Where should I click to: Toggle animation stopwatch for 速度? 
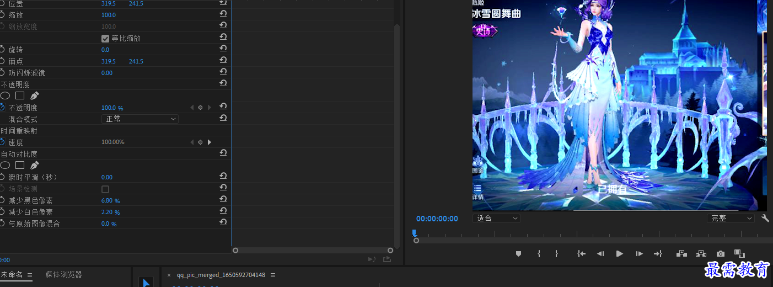pyautogui.click(x=2, y=142)
